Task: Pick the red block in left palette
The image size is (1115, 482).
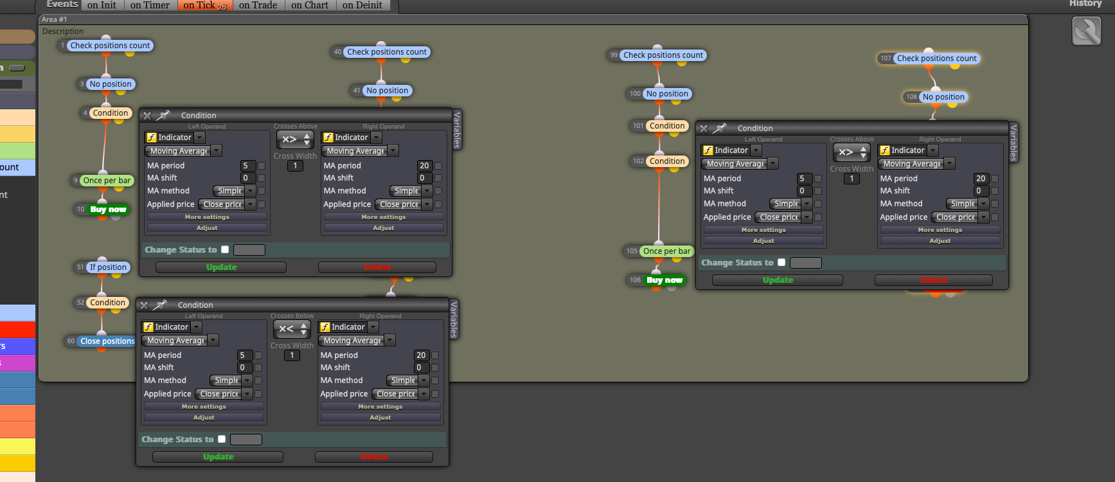Action: (x=17, y=329)
